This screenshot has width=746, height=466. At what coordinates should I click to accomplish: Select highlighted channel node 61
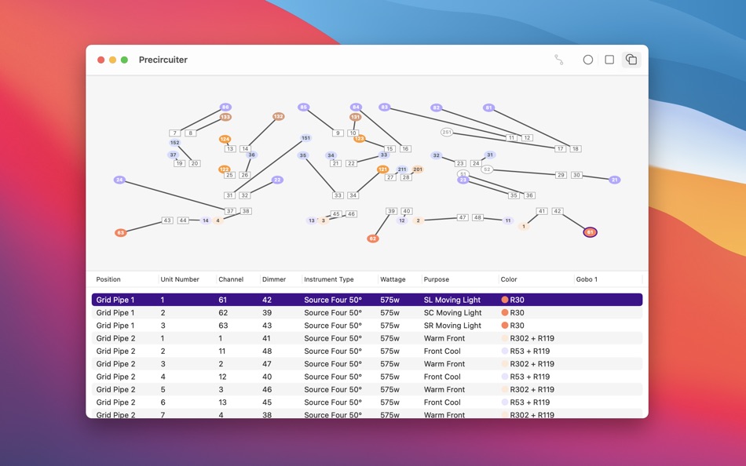[x=590, y=232]
